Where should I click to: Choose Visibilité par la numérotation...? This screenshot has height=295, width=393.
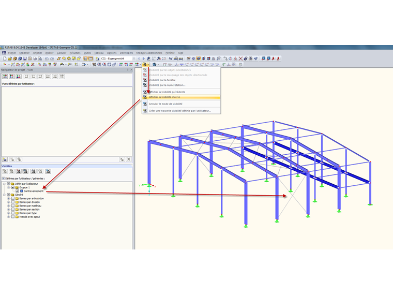tap(181, 85)
